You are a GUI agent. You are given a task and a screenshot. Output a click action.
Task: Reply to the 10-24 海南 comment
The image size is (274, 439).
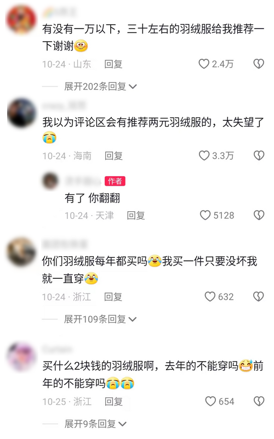[113, 156]
